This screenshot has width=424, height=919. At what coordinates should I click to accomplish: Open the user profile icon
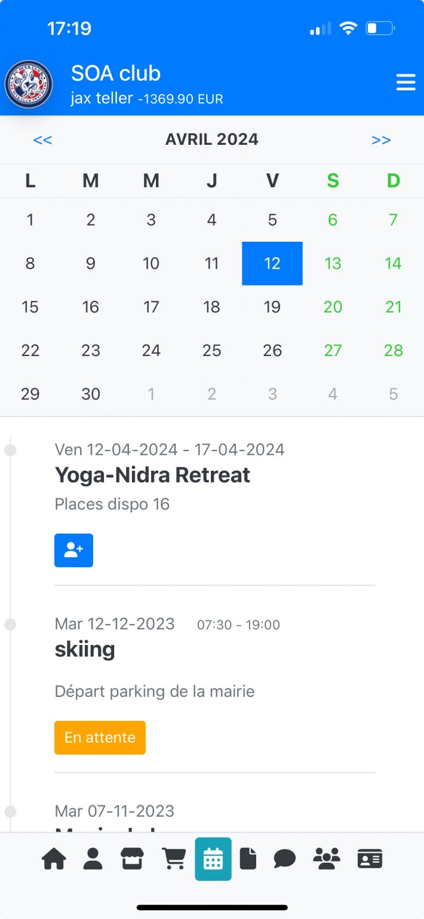click(93, 859)
